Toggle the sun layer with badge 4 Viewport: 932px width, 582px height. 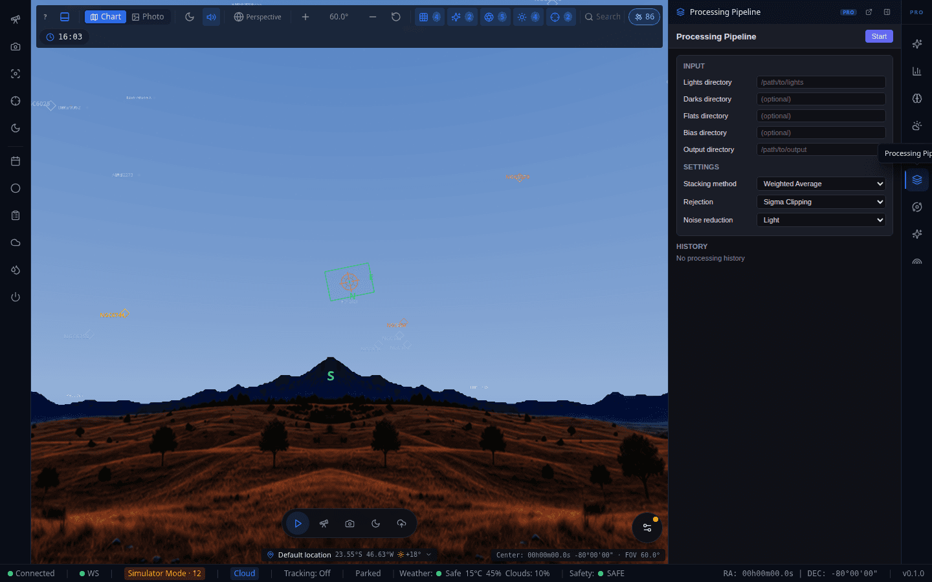point(528,17)
